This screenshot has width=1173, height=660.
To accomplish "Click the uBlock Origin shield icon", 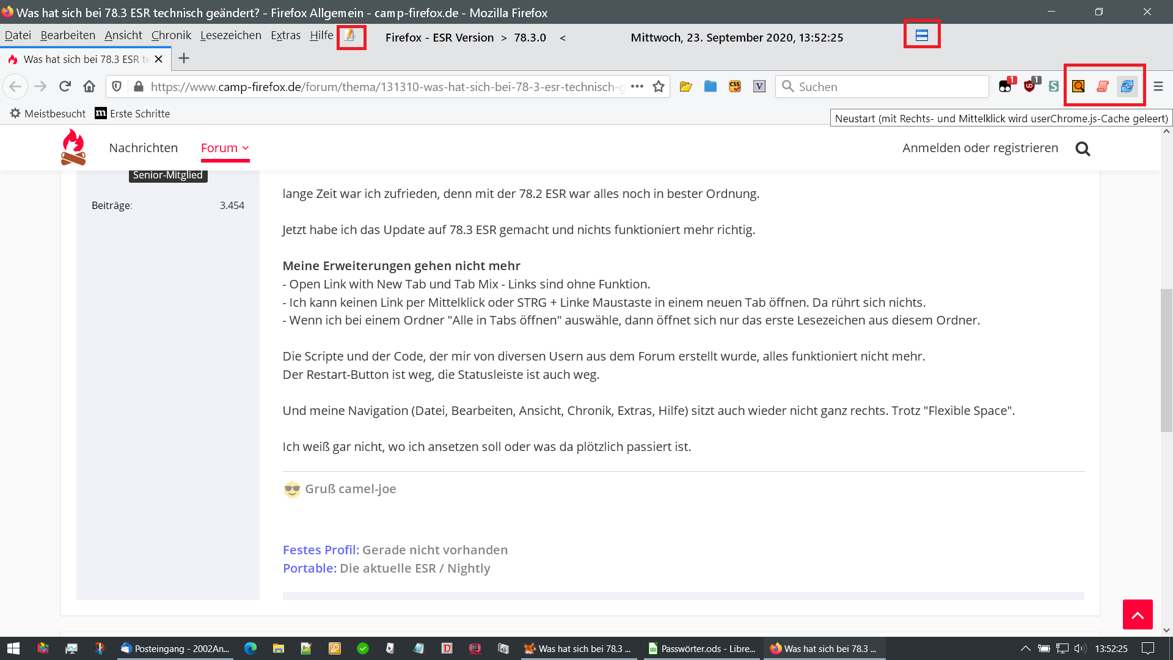I will [1030, 86].
